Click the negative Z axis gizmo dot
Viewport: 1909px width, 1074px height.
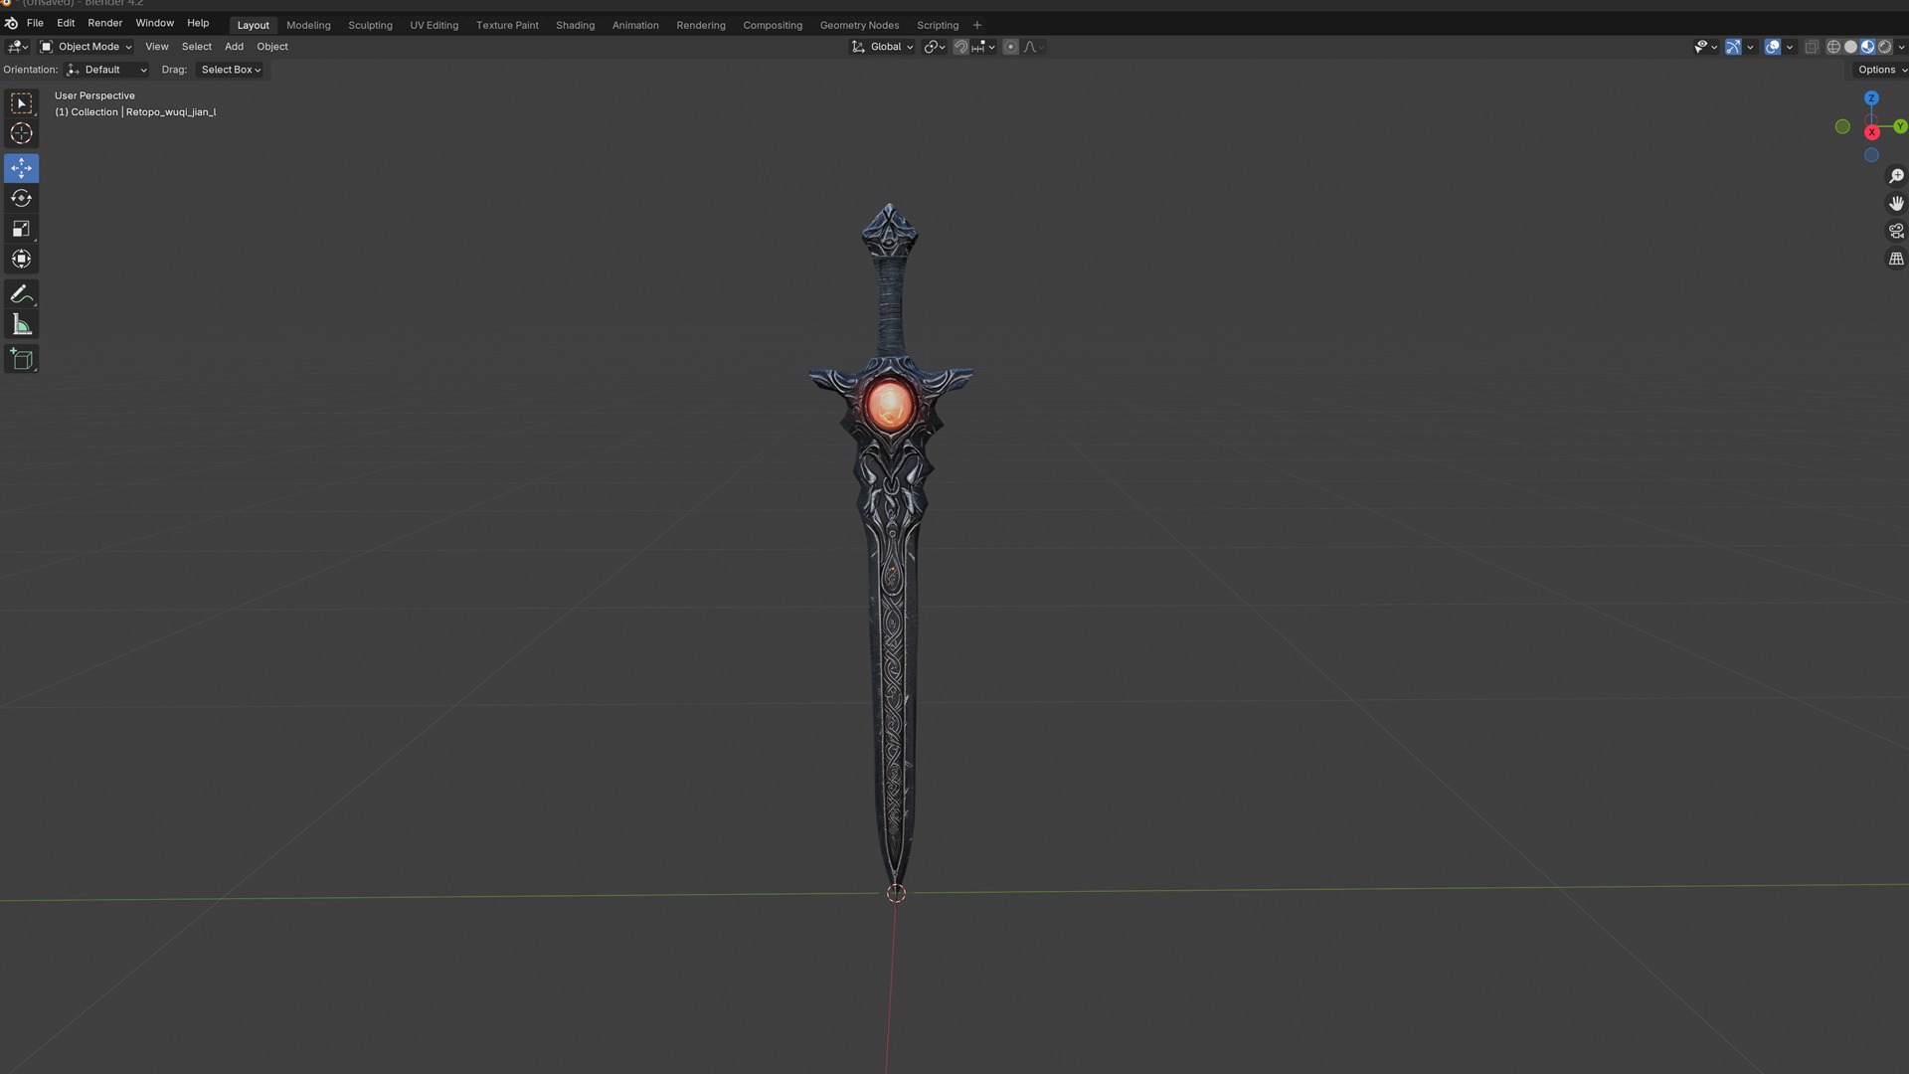(1871, 155)
